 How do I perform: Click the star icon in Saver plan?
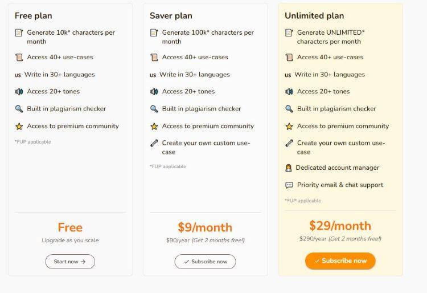(x=154, y=126)
